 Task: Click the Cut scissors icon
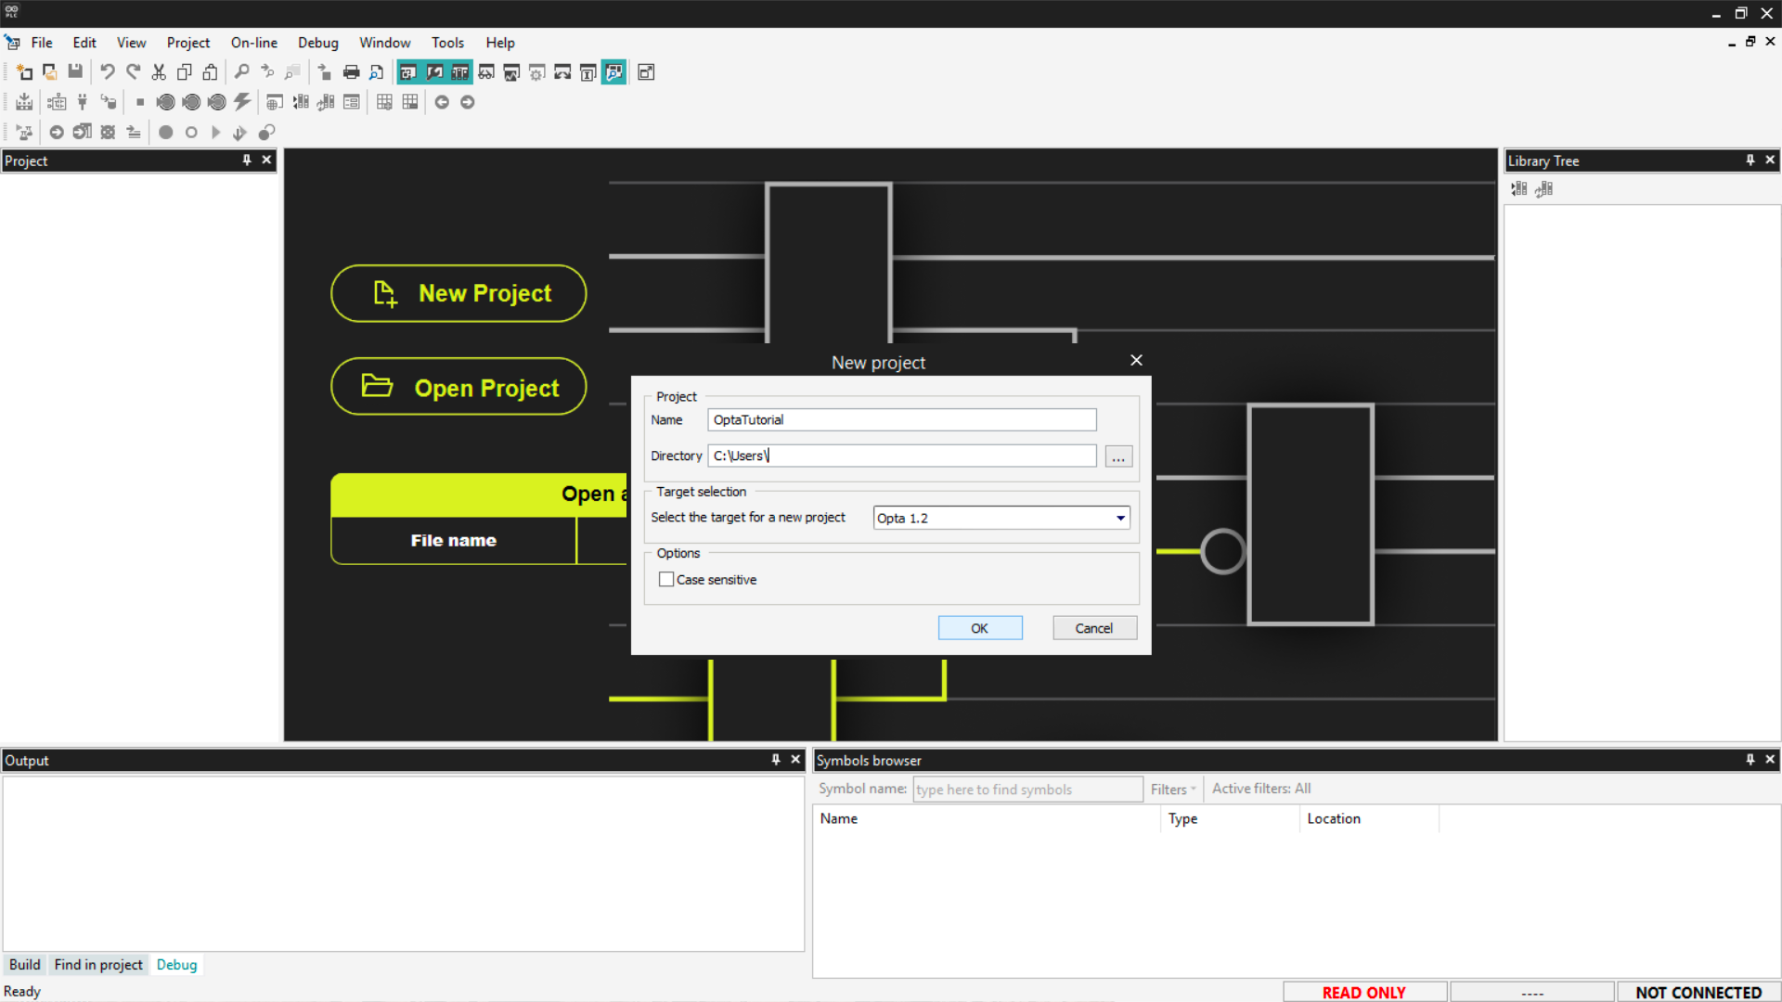159,72
